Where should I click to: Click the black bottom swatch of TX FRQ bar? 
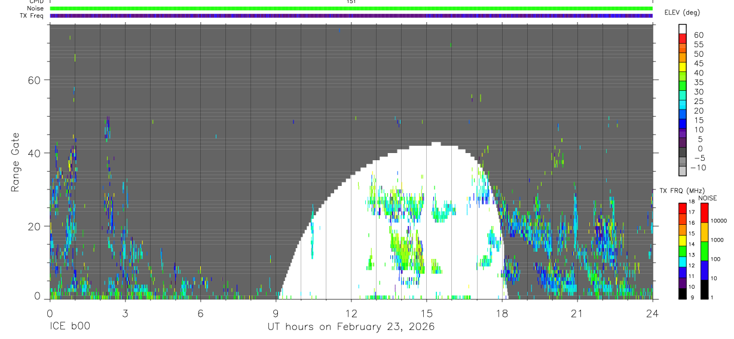point(682,293)
